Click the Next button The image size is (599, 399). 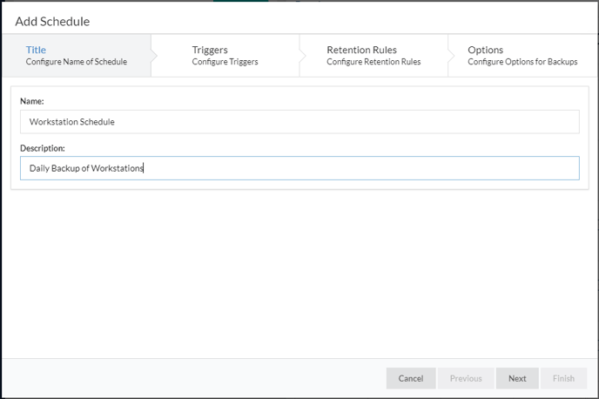(x=517, y=378)
